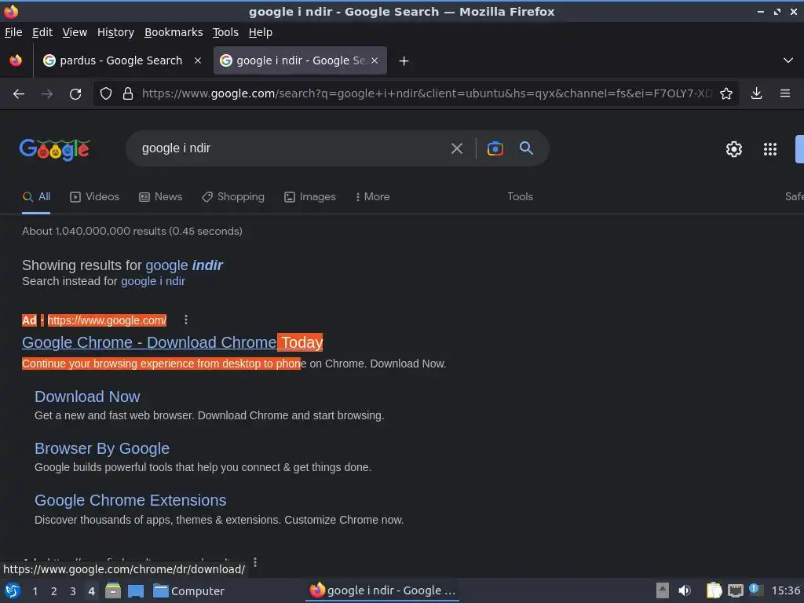Open the Bookmarks menu
This screenshot has height=603, width=804.
(x=174, y=32)
